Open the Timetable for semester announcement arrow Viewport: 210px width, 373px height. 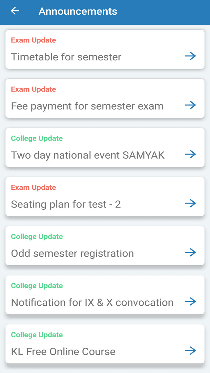(191, 56)
